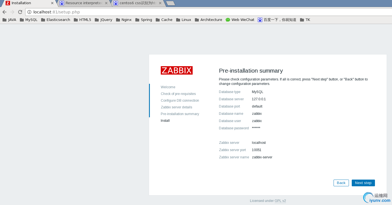392x205 pixels.
Task: Open the Cache bookmarks folder
Action: (164, 20)
